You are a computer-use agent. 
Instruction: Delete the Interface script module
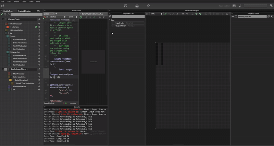click(39, 27)
